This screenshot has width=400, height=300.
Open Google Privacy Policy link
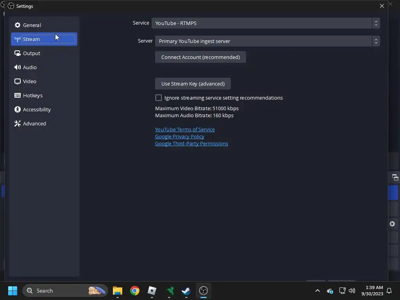[x=180, y=136]
